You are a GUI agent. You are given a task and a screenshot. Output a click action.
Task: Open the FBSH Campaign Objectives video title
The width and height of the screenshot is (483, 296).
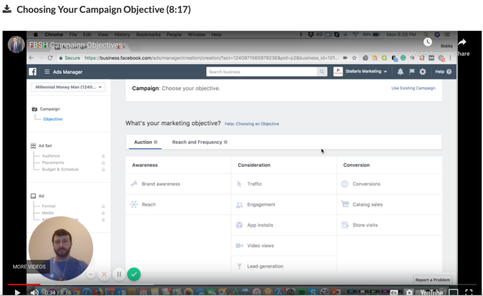(75, 45)
